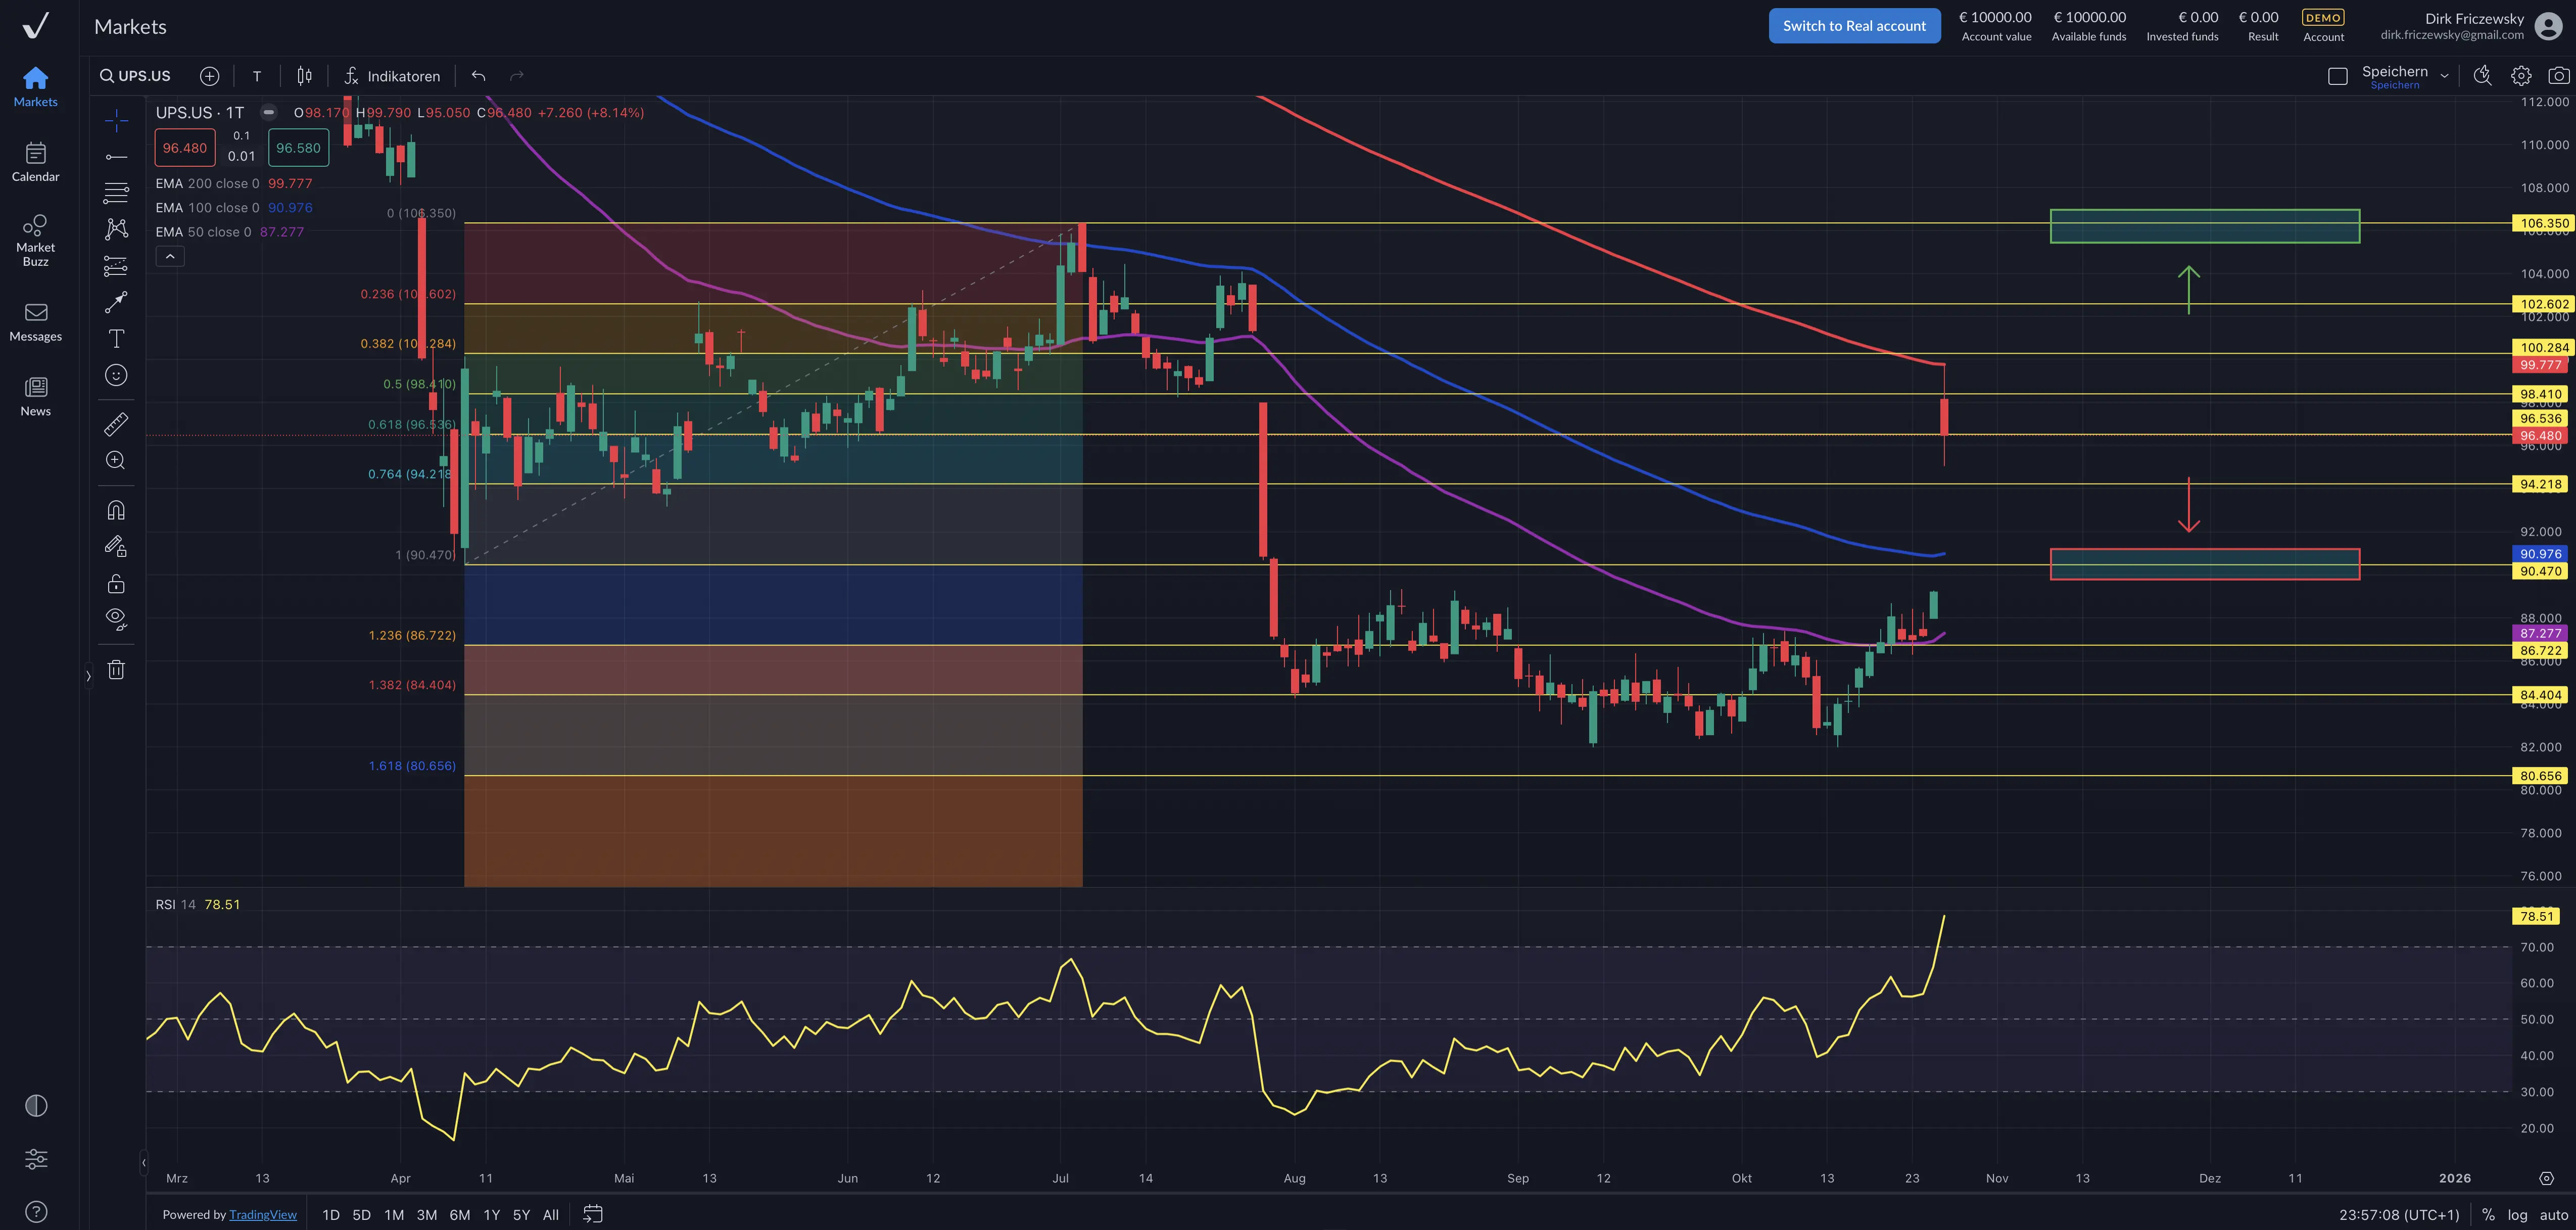Select the Arrow drawing tool
Image resolution: width=2576 pixels, height=1230 pixels.
(x=116, y=302)
